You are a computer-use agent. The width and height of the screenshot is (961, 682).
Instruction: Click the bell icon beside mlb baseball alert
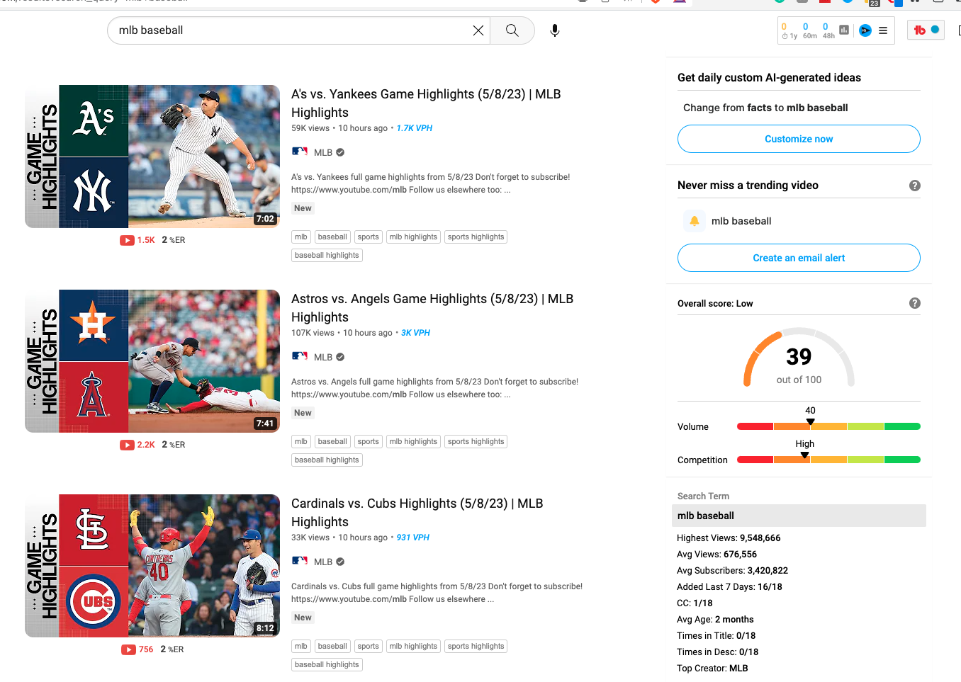tap(695, 221)
